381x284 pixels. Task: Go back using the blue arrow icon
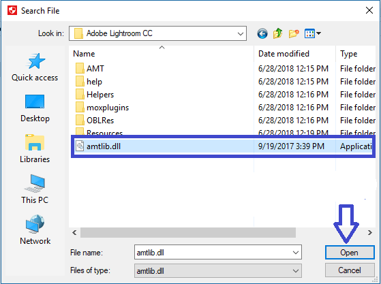pyautogui.click(x=262, y=33)
